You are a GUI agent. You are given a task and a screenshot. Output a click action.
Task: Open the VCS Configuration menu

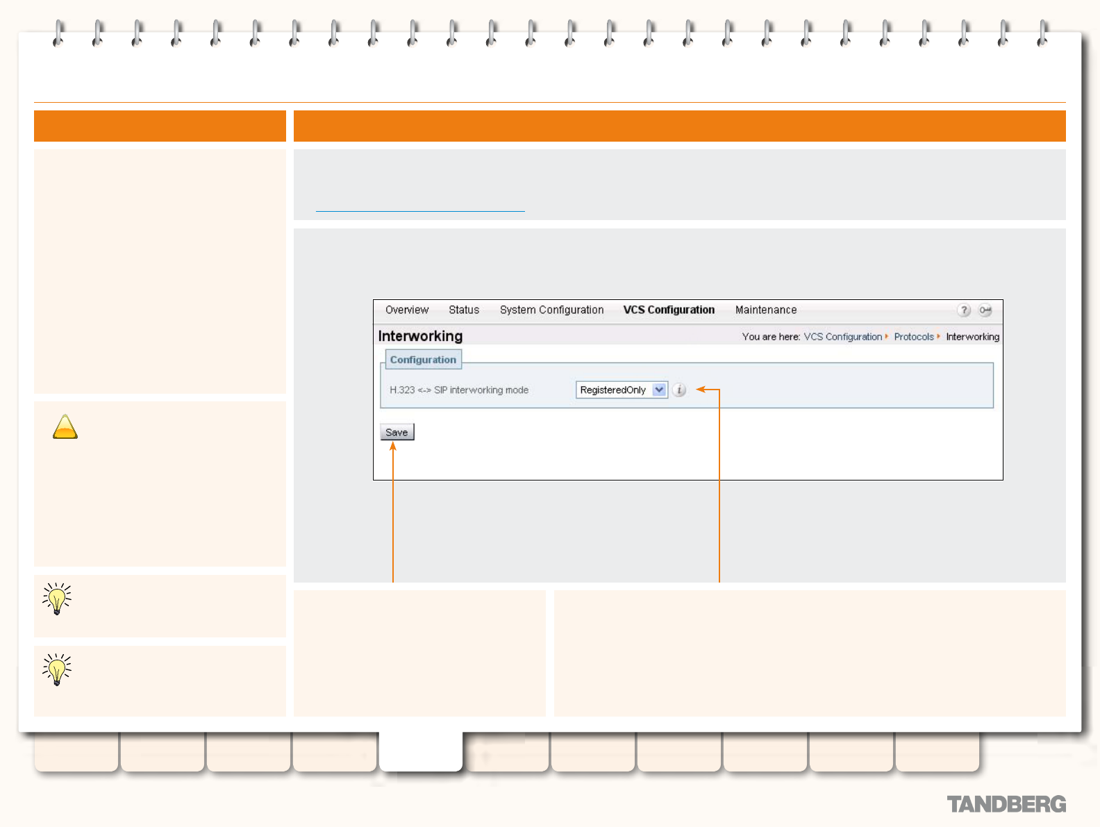tap(669, 310)
